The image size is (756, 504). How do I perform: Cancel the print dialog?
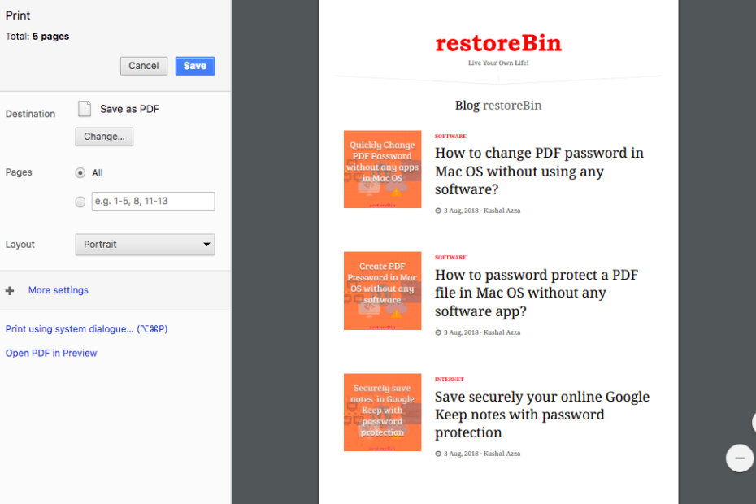(x=144, y=66)
